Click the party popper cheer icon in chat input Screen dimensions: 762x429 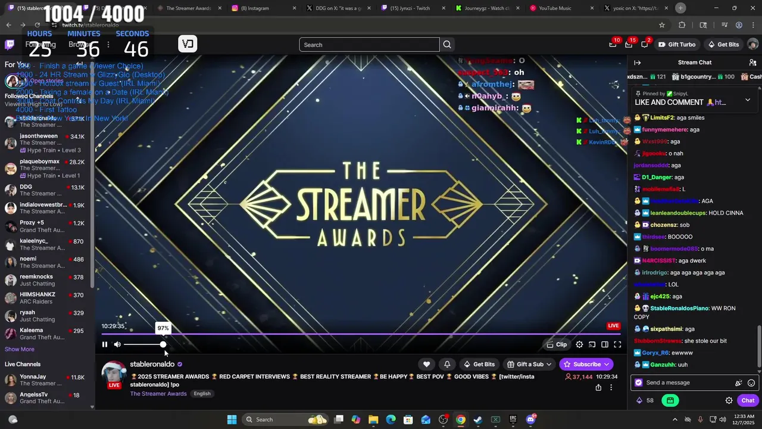click(739, 383)
